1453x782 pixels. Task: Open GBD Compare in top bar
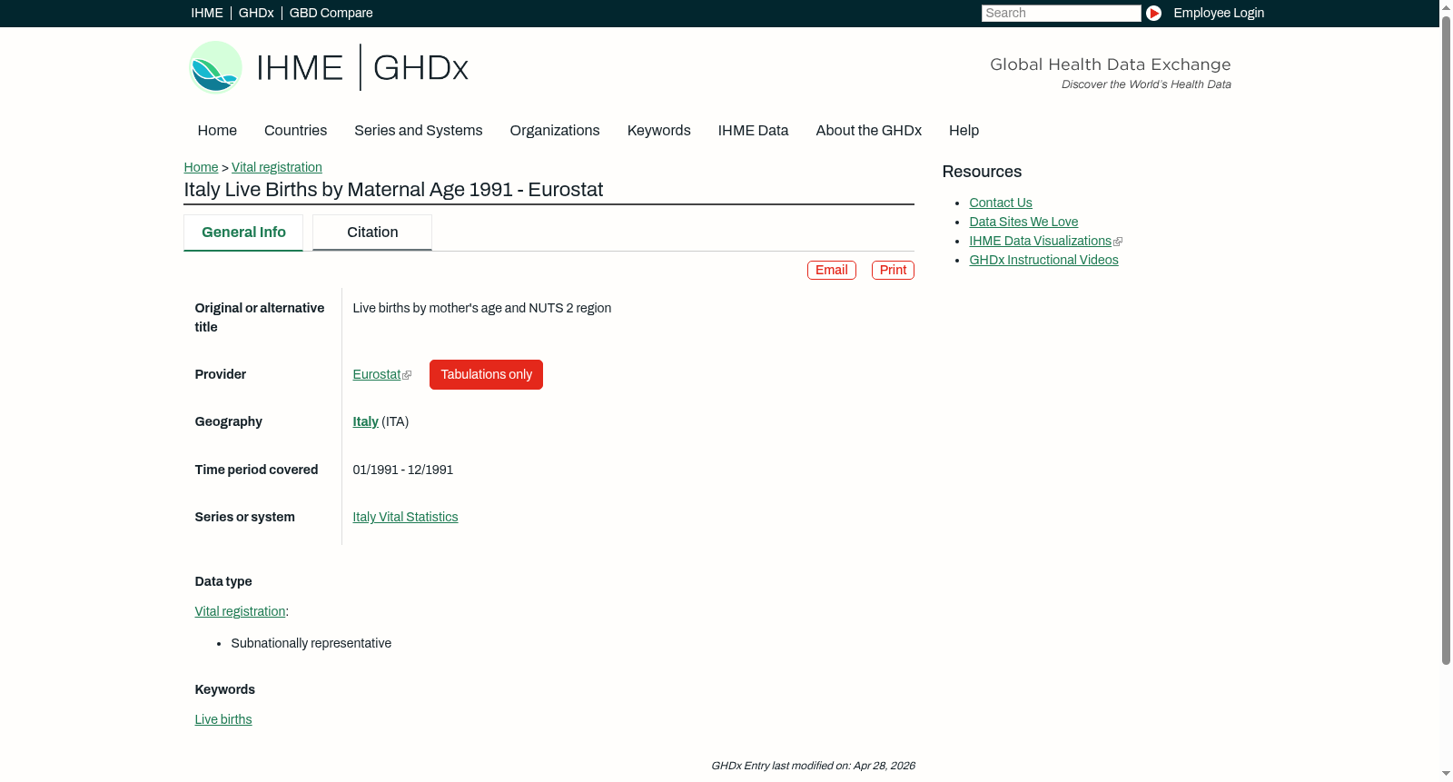coord(331,13)
